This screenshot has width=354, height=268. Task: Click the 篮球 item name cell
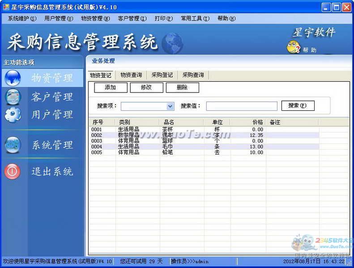pyautogui.click(x=167, y=141)
